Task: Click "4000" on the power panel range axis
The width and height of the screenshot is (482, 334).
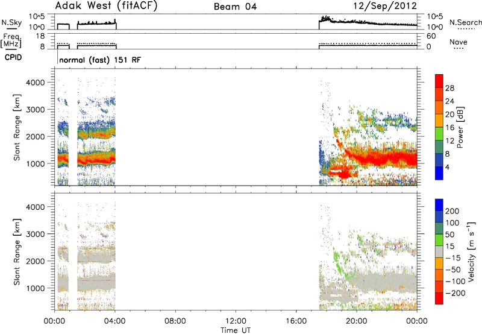Action: (x=35, y=83)
